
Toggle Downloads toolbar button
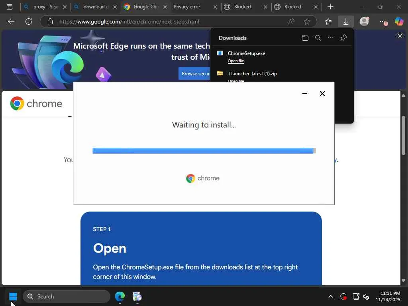coord(345,22)
